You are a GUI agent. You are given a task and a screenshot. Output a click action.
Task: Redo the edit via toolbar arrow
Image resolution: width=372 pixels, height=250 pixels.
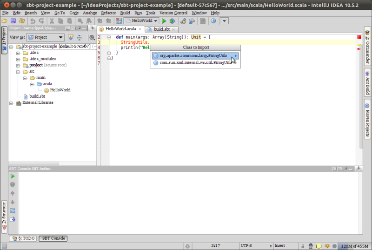[x=41, y=21]
